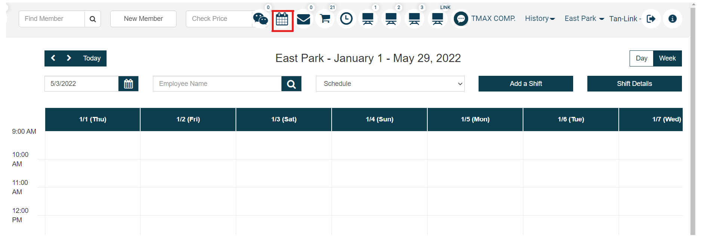Open the time clock icon
This screenshot has height=248, width=704.
point(346,19)
